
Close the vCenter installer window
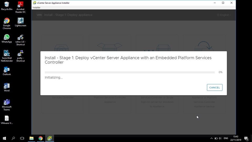tap(232, 3)
